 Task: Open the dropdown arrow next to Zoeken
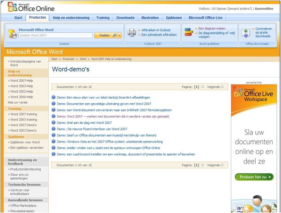119,35
